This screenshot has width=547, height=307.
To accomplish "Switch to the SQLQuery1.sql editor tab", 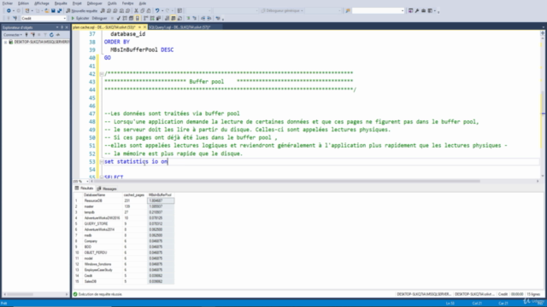I will [179, 26].
